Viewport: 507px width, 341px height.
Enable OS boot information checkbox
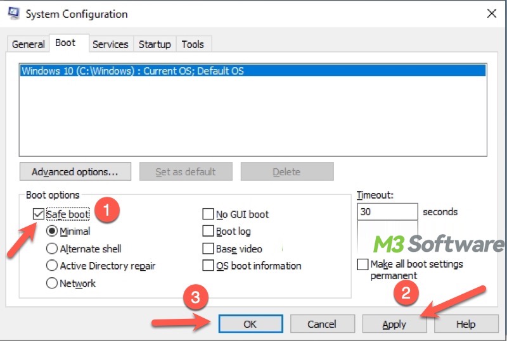[x=208, y=266]
